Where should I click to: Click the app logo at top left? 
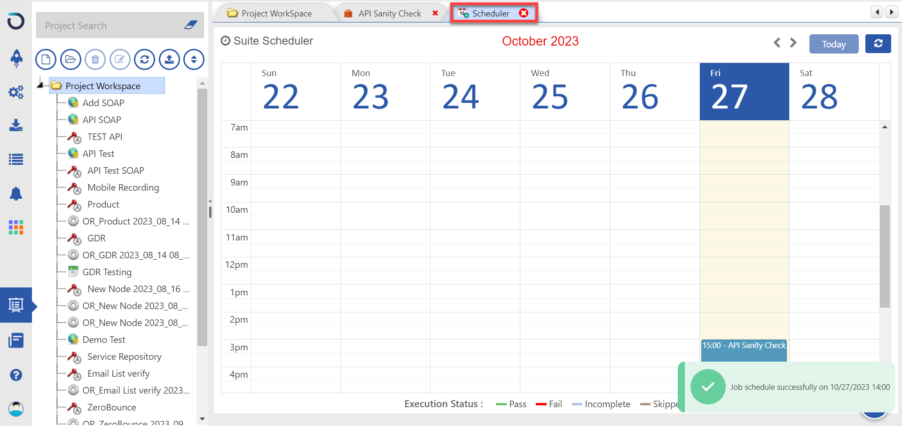[x=16, y=21]
